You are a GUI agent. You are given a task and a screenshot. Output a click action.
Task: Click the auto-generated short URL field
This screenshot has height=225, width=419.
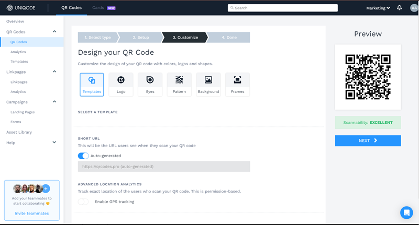tap(164, 167)
